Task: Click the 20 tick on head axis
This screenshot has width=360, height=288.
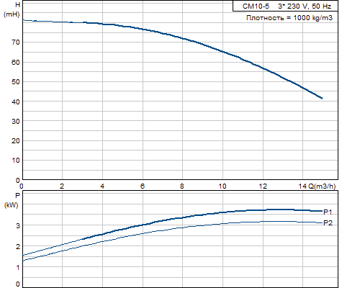Action: click(x=16, y=141)
